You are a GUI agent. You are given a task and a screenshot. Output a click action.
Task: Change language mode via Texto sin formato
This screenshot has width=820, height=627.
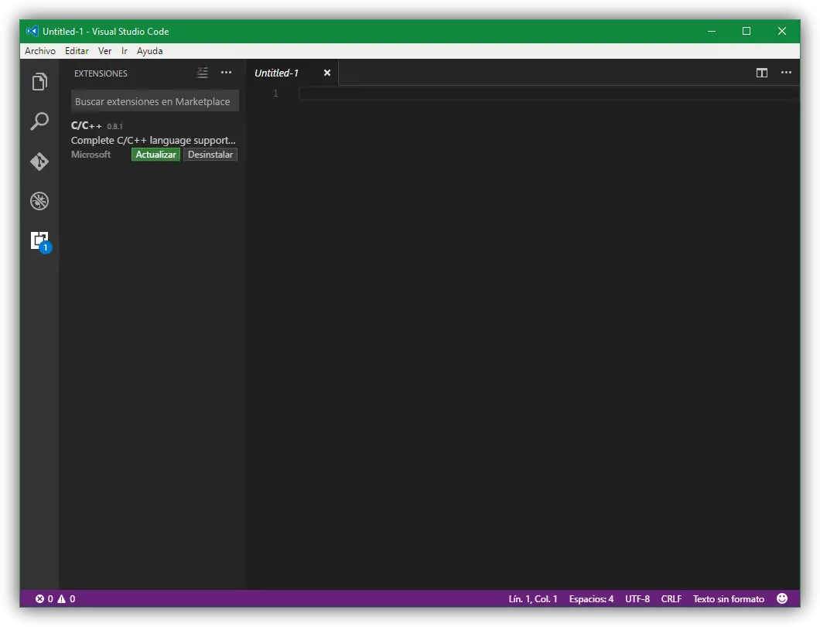coord(729,599)
